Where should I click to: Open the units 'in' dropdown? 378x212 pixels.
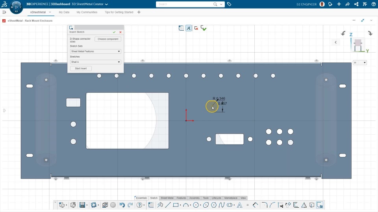(359, 62)
